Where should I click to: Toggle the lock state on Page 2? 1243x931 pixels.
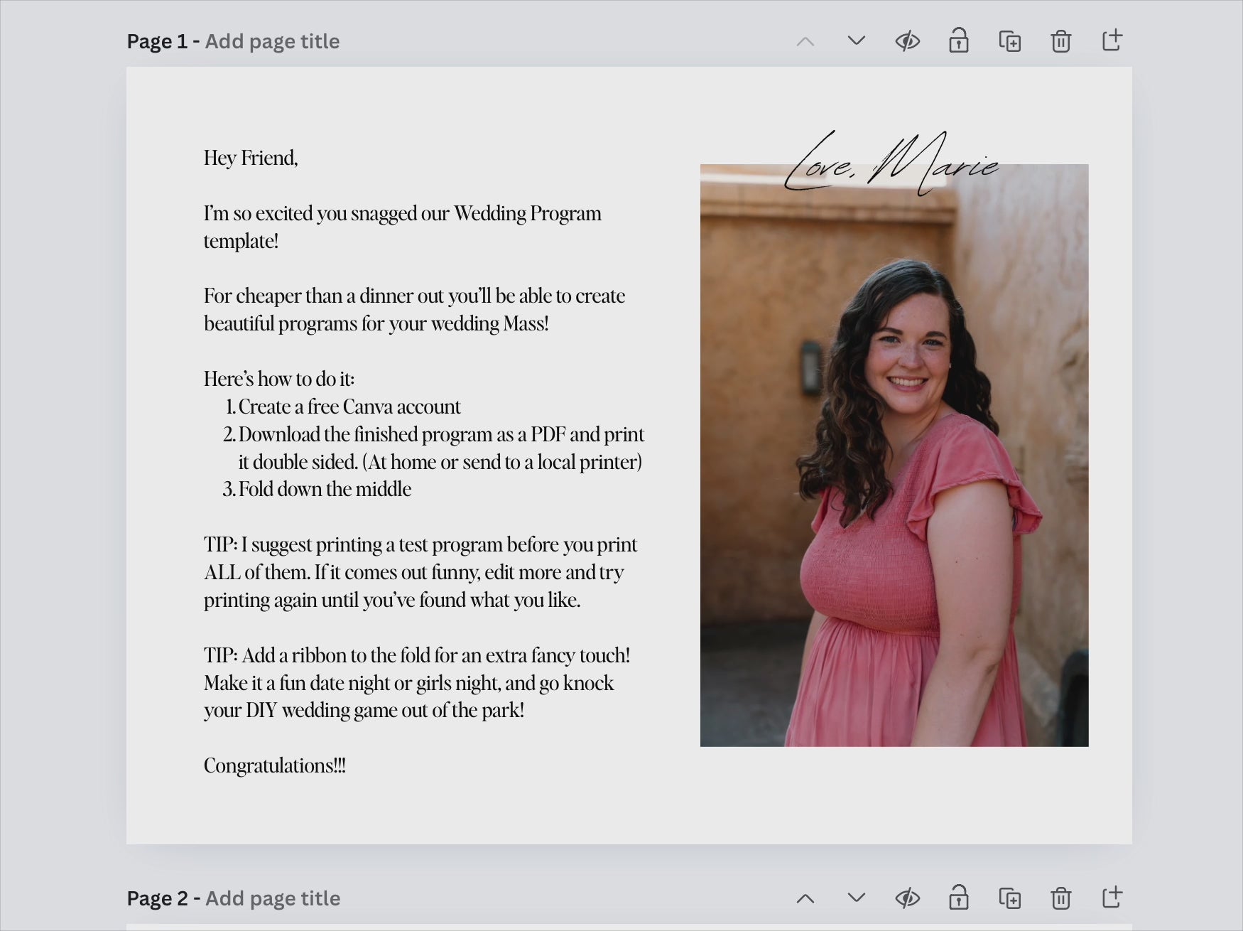[958, 898]
